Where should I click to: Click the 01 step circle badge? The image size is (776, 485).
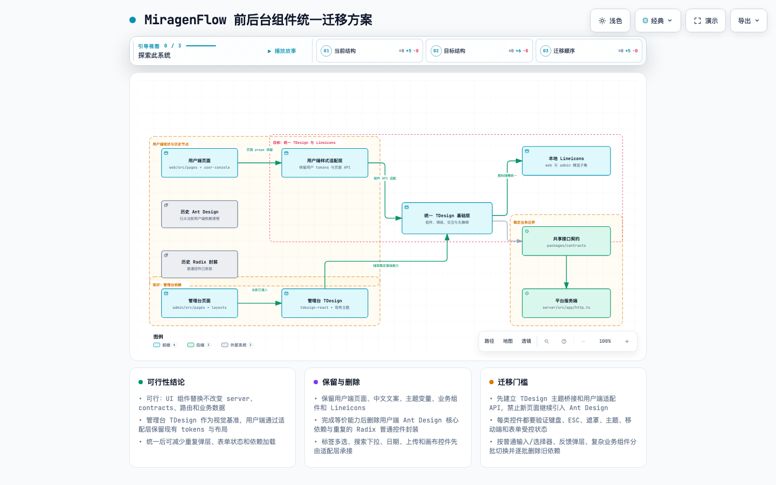[x=326, y=51]
